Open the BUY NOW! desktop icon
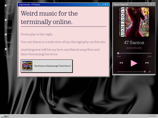The image size is (158, 118). click(8, 24)
